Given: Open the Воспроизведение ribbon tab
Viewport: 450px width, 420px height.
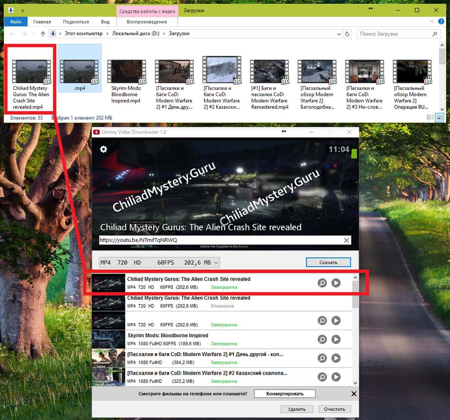Looking at the screenshot, I should (147, 22).
